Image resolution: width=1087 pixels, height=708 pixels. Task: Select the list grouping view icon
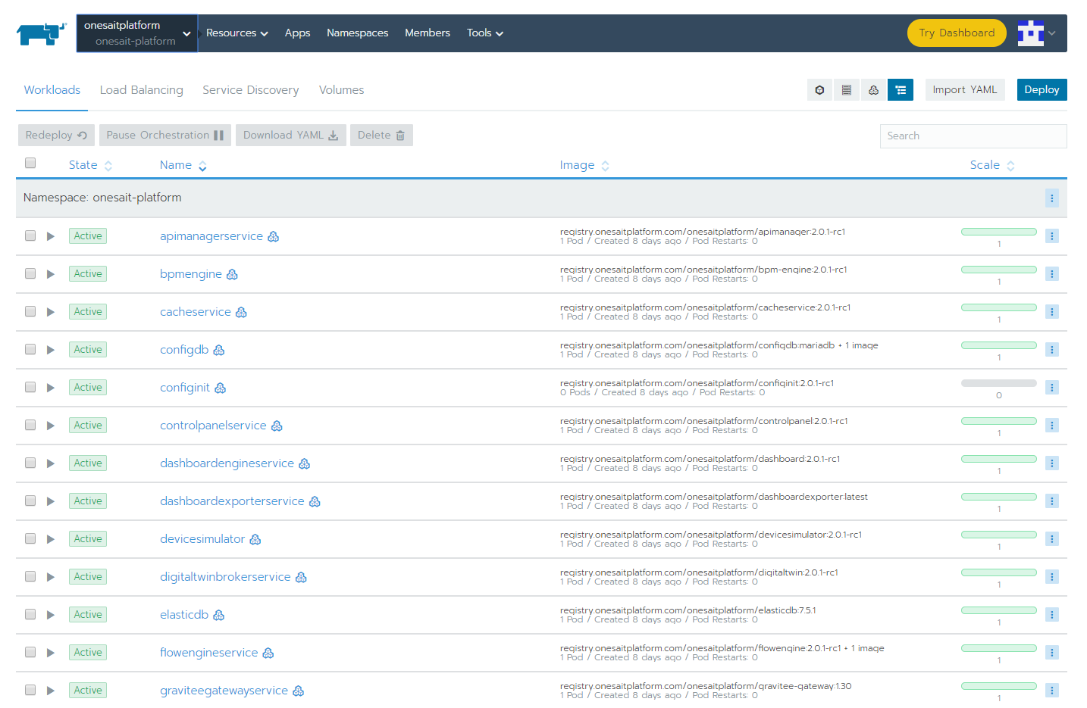tap(846, 89)
